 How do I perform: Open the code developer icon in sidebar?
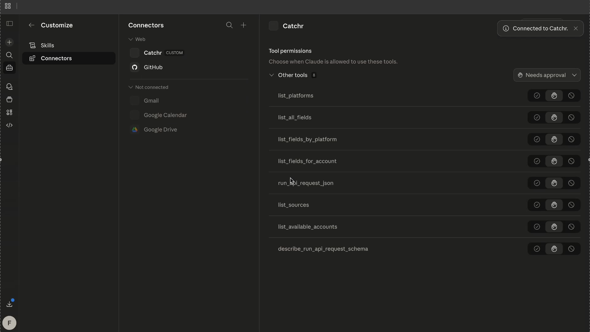coord(10,125)
